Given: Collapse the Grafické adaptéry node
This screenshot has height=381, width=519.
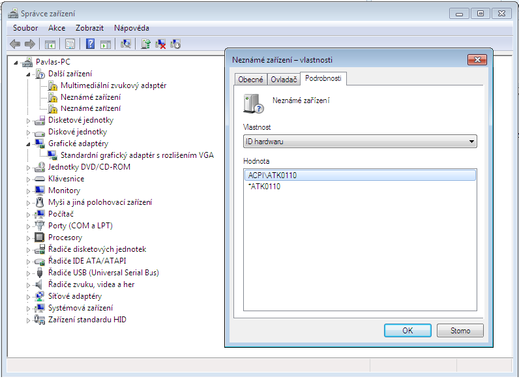Looking at the screenshot, I should tap(29, 144).
